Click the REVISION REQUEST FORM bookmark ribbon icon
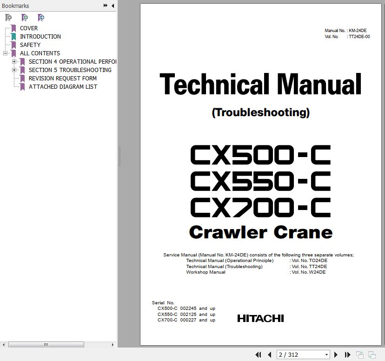The height and width of the screenshot is (361, 385). pyautogui.click(x=22, y=78)
